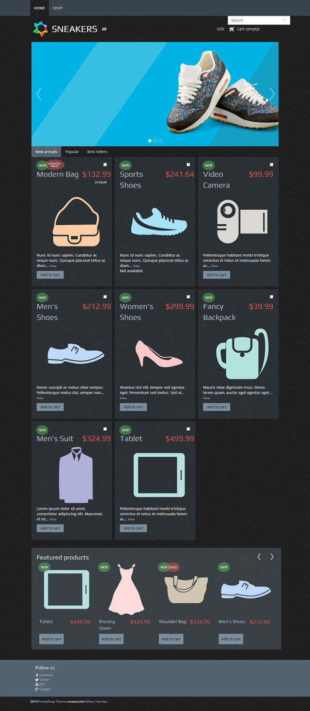The height and width of the screenshot is (711, 310).
Task: Open the Twitter follow link
Action: tap(43, 680)
